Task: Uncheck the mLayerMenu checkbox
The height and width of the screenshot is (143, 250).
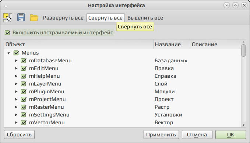Action: pyautogui.click(x=24, y=84)
